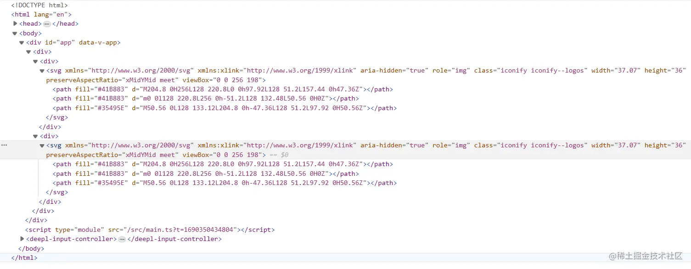Image resolution: width=691 pixels, height=269 pixels.
Task: Select the M204.8 path under the non-highlighted svg
Action: click(x=223, y=89)
